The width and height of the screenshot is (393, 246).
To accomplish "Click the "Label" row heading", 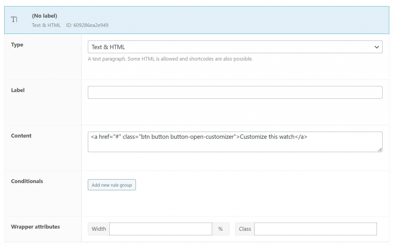I will (18, 90).
